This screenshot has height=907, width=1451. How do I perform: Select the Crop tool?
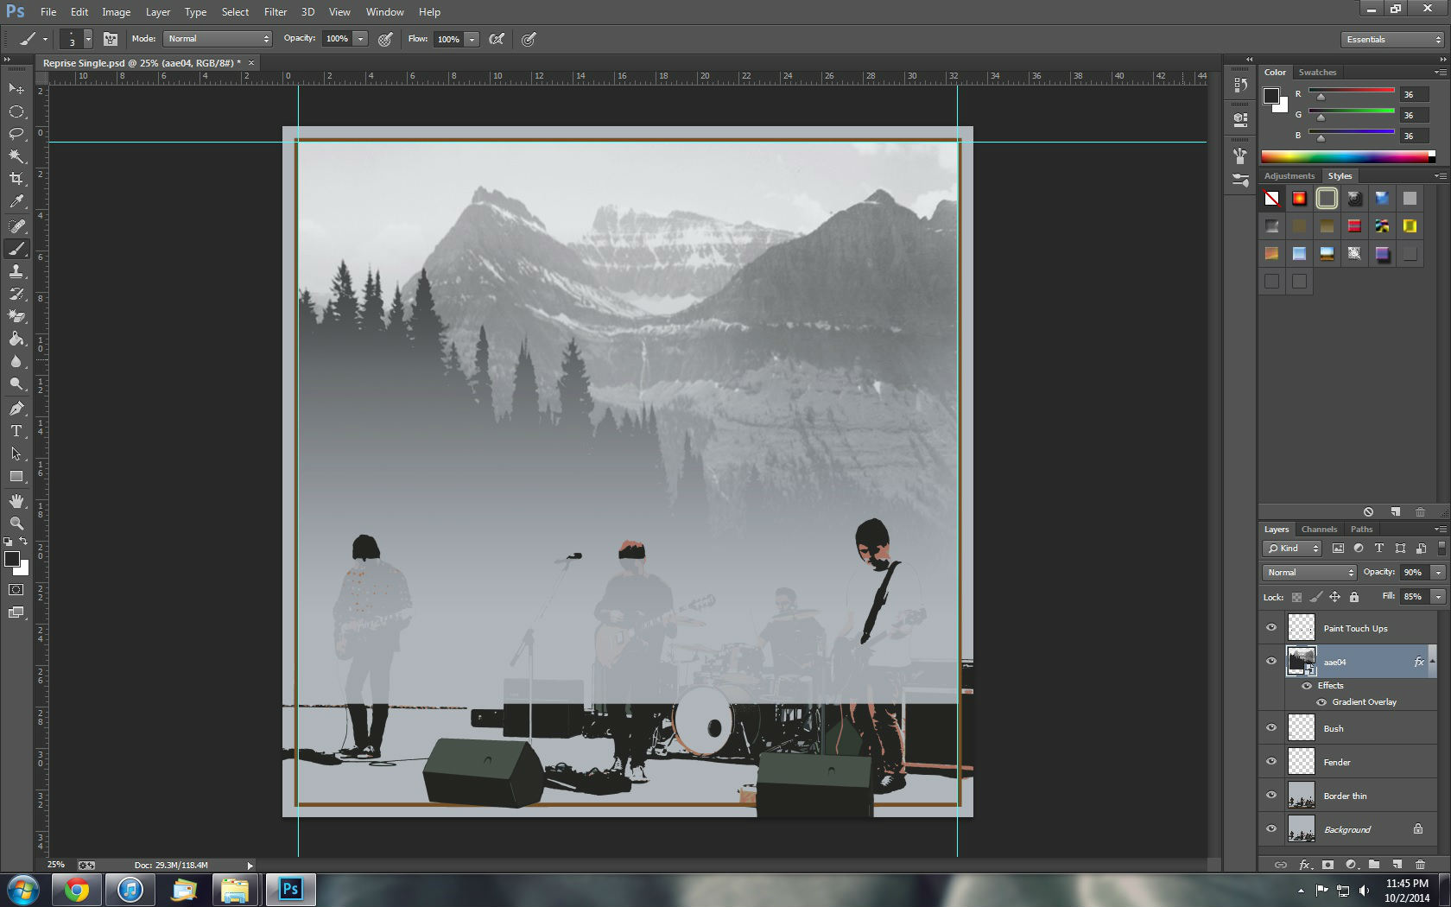click(16, 179)
